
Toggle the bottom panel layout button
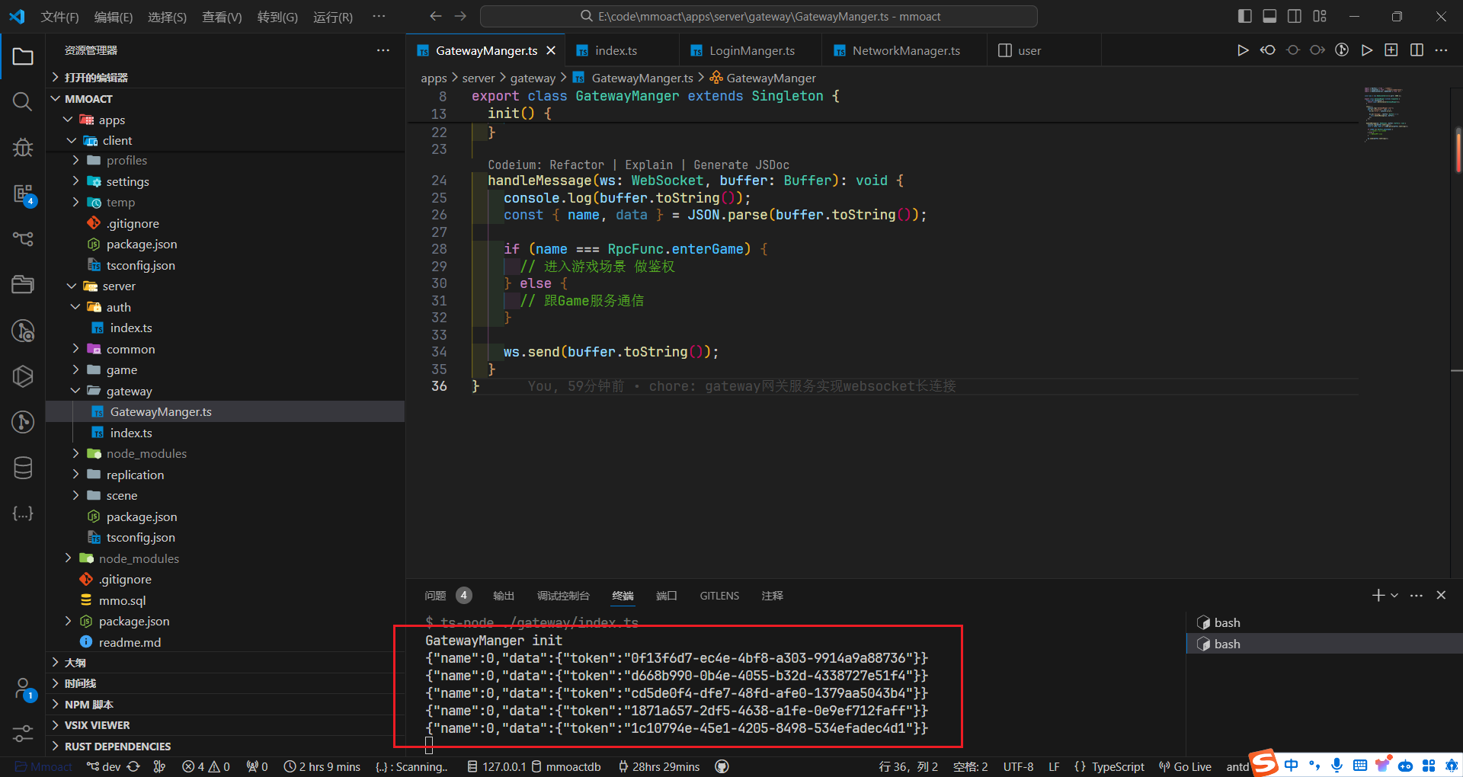[x=1269, y=16]
